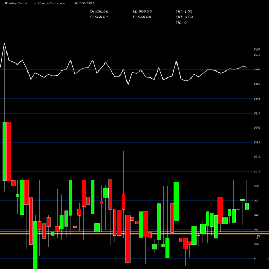Click the "Monthly Charts" title text
This screenshot has height=269, width=269.
click(x=16, y=3)
